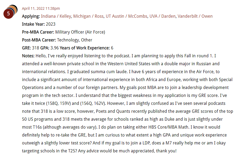Screen dimensions: 235x155
Task: Click the bold Notes label
Action: point(28,56)
